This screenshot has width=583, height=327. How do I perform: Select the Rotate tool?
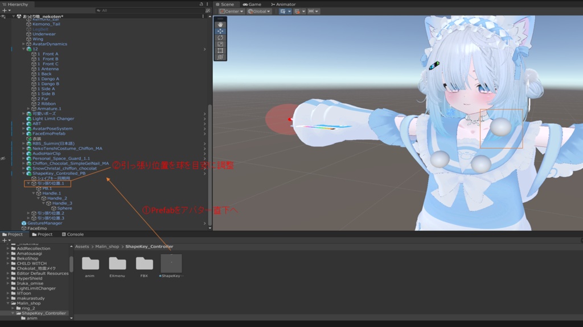pos(220,37)
